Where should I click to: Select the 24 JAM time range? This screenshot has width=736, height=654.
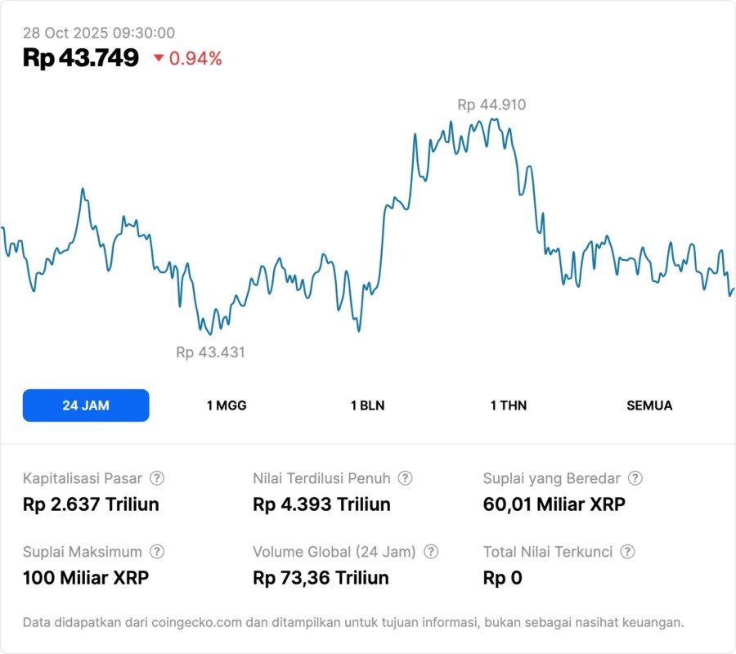pyautogui.click(x=86, y=405)
